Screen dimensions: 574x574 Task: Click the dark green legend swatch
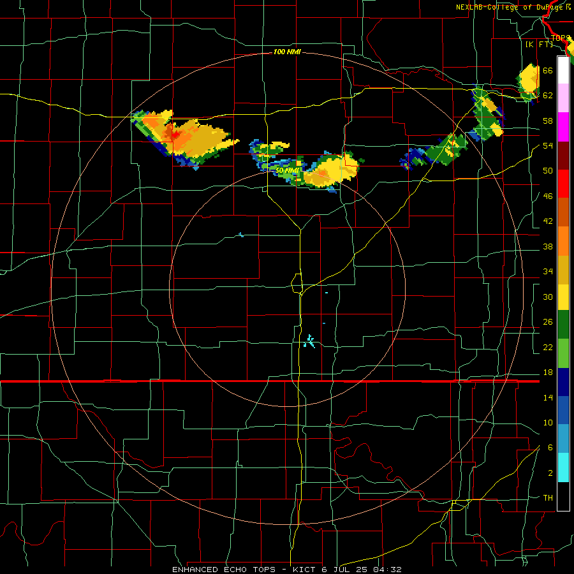coord(563,325)
